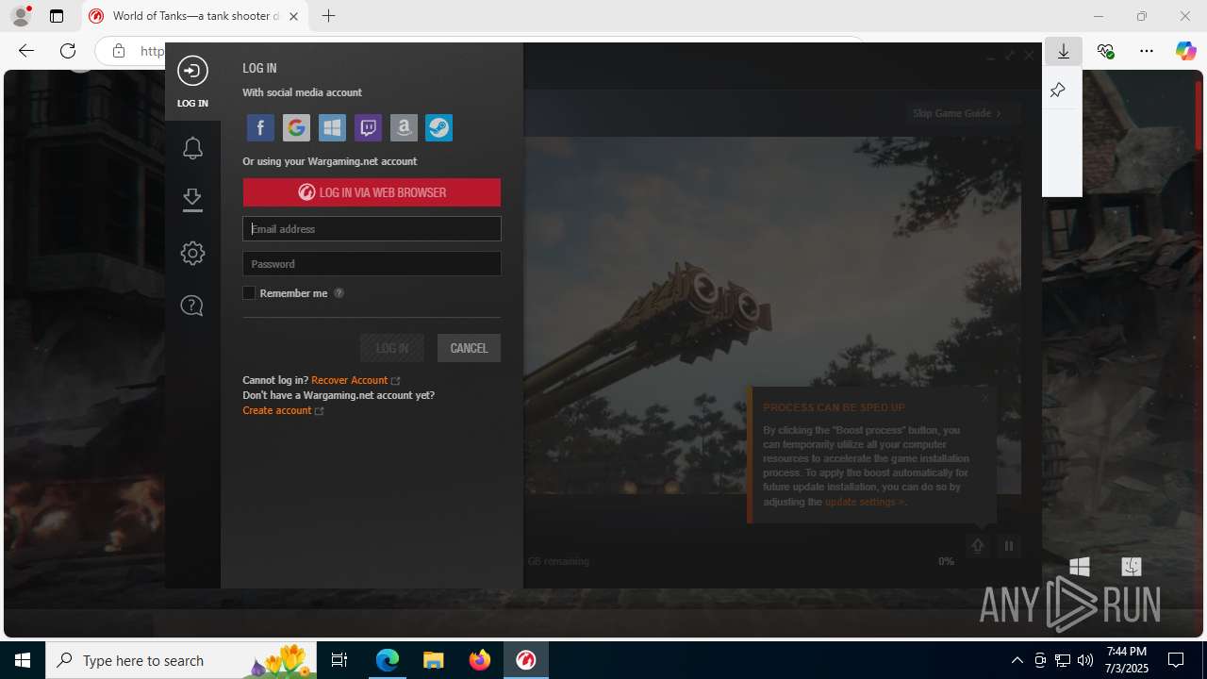
Task: Launch Copilot from Edge toolbar
Action: click(1186, 52)
